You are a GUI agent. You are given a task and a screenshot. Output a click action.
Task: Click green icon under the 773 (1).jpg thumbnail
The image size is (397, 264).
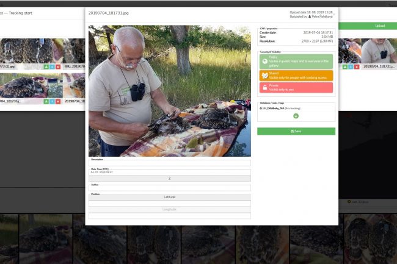(x=46, y=66)
